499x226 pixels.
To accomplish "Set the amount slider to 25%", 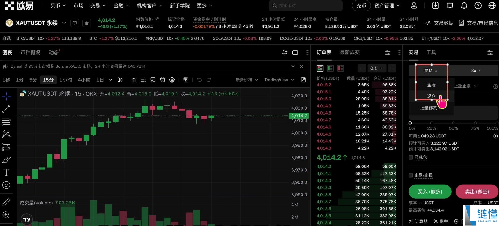I will click(x=432, y=123).
